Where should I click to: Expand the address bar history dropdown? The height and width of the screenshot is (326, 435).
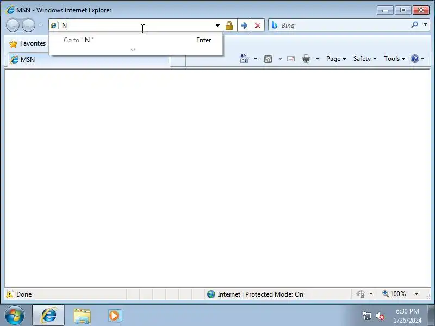[x=218, y=26]
